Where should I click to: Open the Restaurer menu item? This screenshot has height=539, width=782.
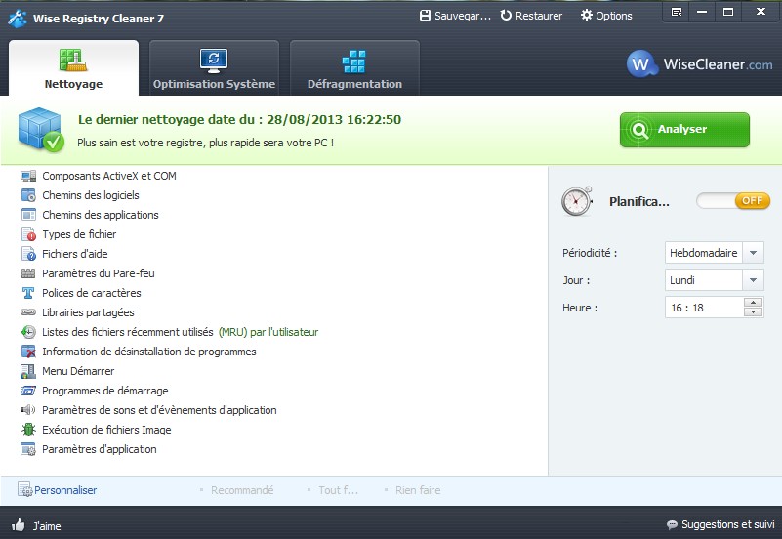tap(531, 16)
